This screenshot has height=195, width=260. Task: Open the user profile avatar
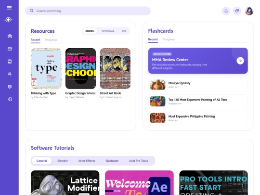point(249,11)
